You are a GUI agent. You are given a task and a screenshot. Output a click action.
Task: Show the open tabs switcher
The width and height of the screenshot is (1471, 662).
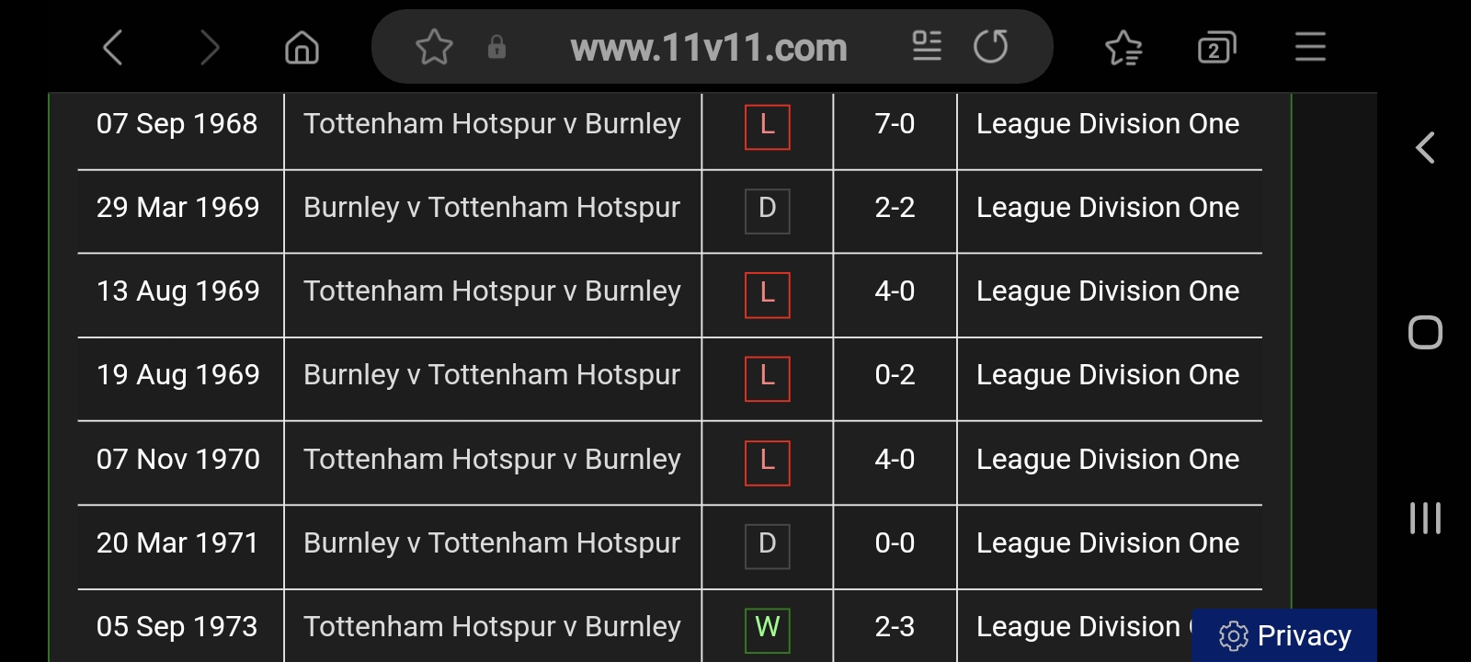click(x=1216, y=47)
